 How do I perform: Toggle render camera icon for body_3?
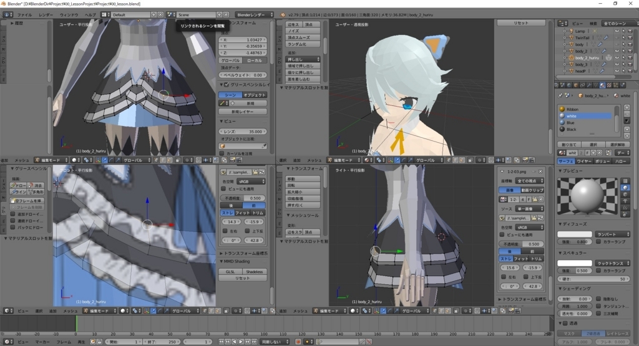pyautogui.click(x=630, y=64)
